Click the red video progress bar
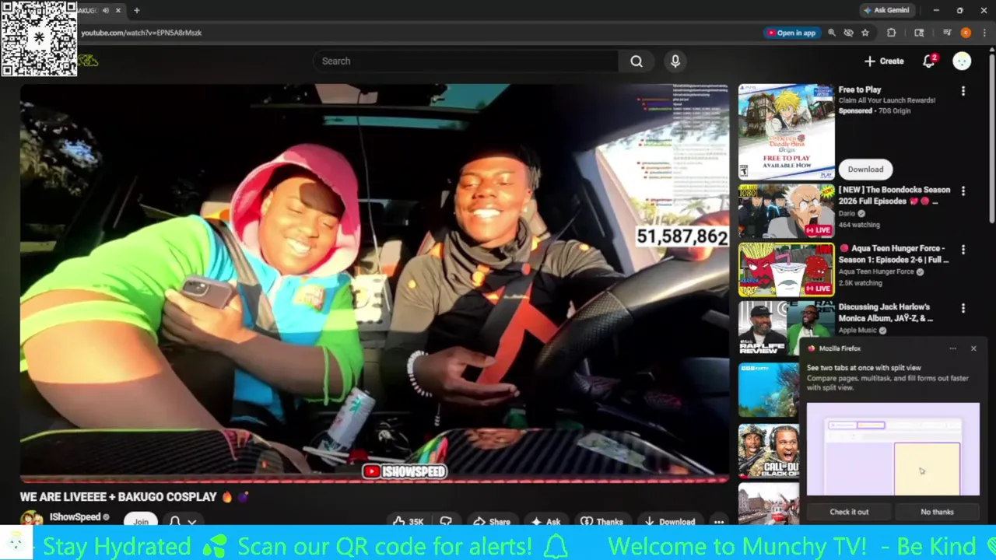 coord(374,481)
